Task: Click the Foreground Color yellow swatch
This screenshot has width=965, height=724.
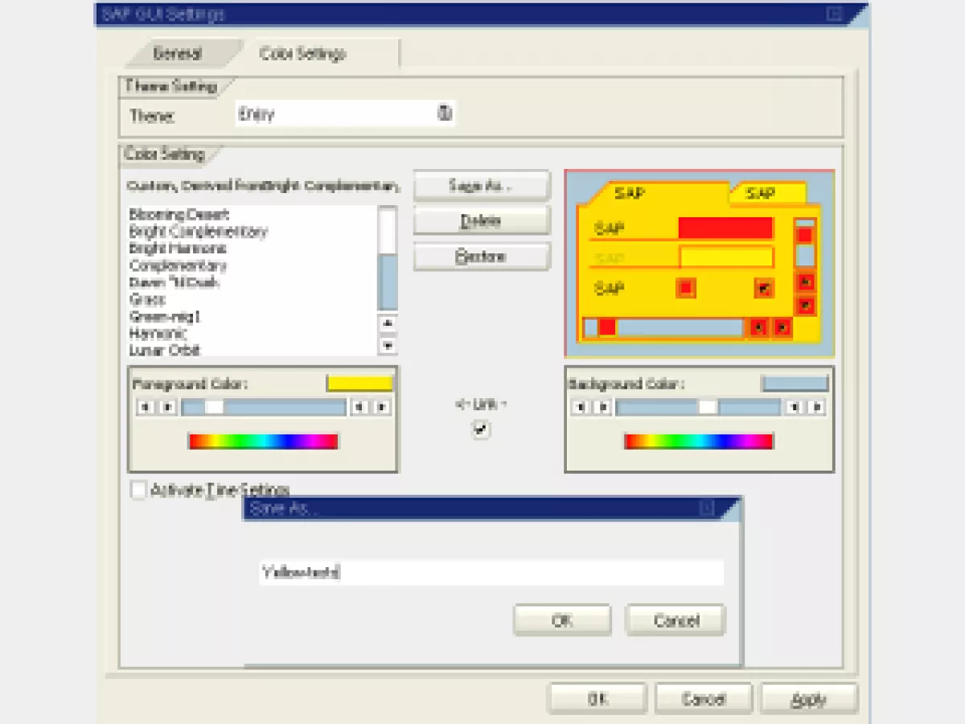Action: pos(359,384)
